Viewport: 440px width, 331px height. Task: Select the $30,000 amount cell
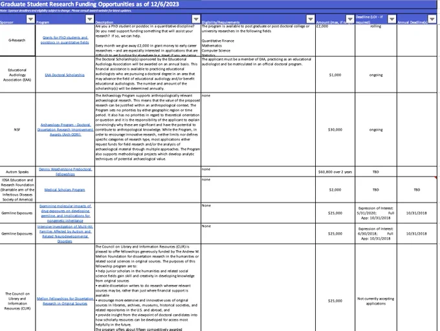tap(335, 130)
